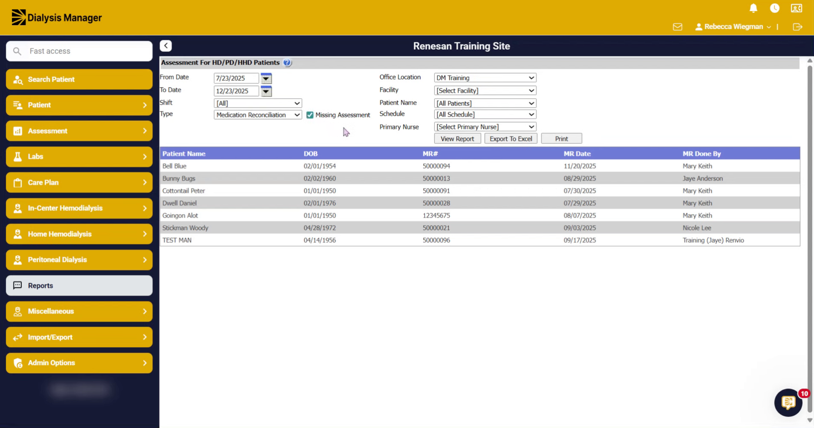The height and width of the screenshot is (428, 814).
Task: Open the Type dropdown Medication Reconciliation
Action: click(x=258, y=115)
